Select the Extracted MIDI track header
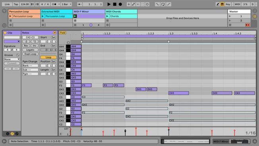259x146 pixels. tap(56, 12)
